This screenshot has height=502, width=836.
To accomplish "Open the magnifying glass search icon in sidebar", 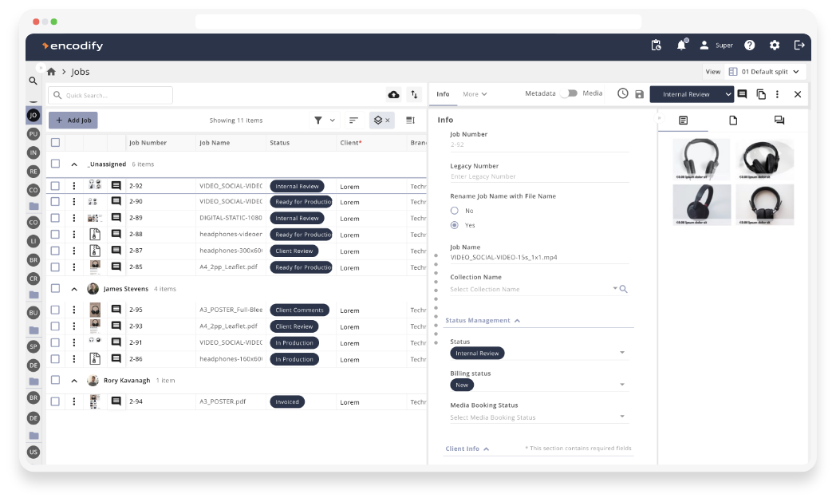I will [x=33, y=81].
